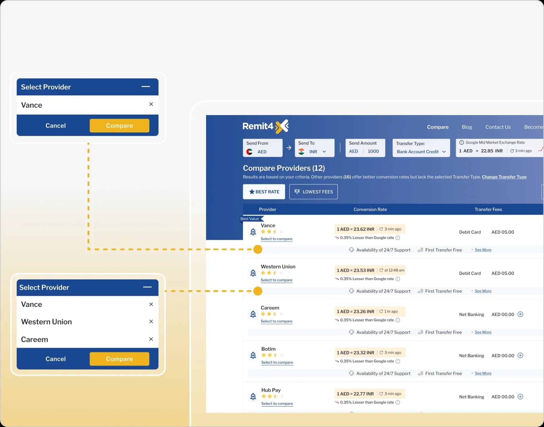Click Select to compare under Careem
This screenshot has height=427, width=544.
tap(276, 321)
